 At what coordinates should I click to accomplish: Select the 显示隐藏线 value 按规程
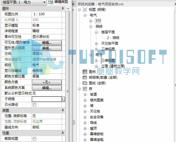[38, 71]
